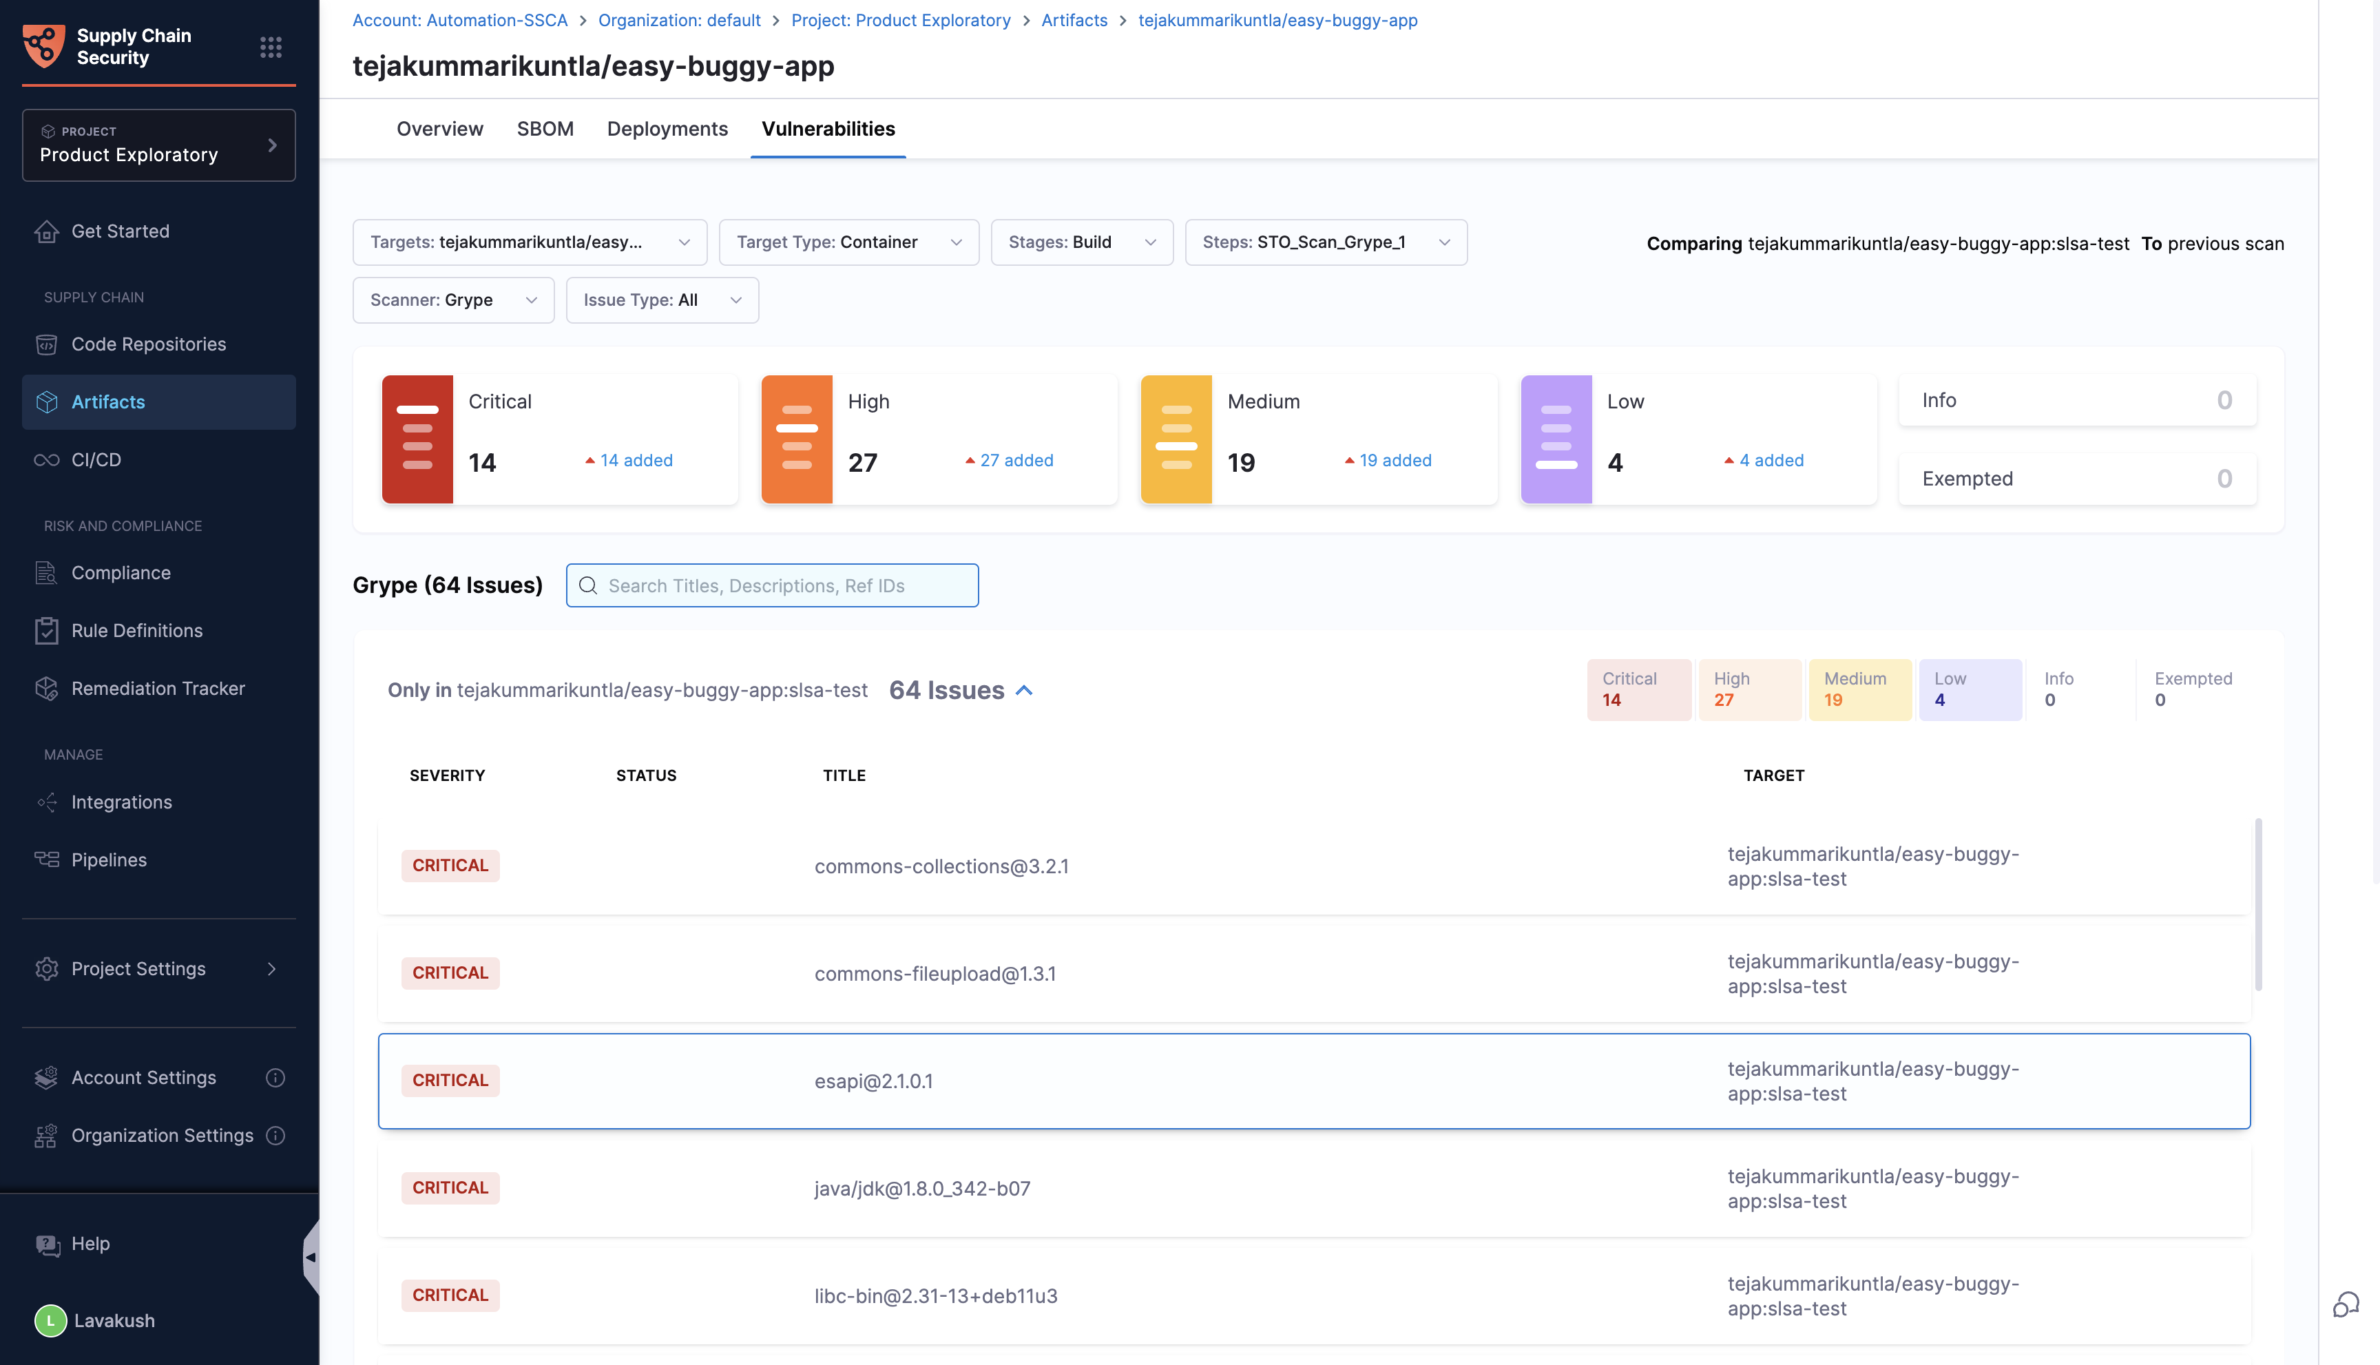This screenshot has width=2380, height=1365.
Task: Click the Account Settings info icon
Action: [275, 1077]
